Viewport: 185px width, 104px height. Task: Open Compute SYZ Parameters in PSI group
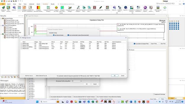click(138, 9)
